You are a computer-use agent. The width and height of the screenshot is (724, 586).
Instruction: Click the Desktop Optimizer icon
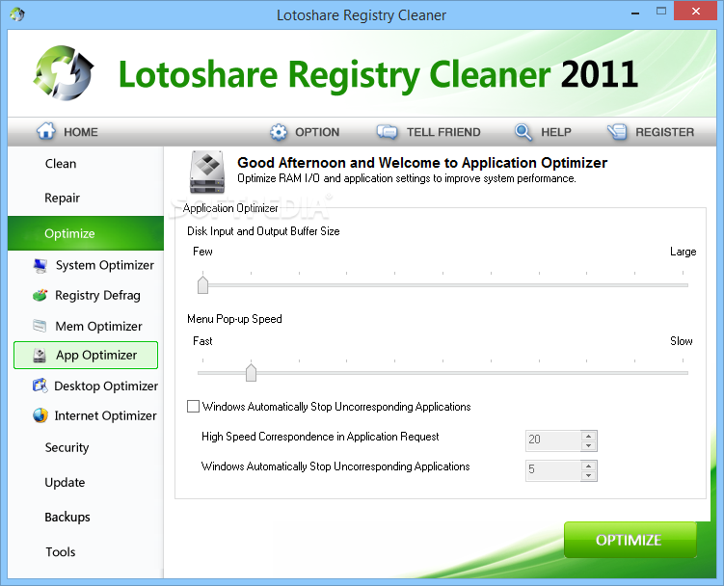coord(40,386)
